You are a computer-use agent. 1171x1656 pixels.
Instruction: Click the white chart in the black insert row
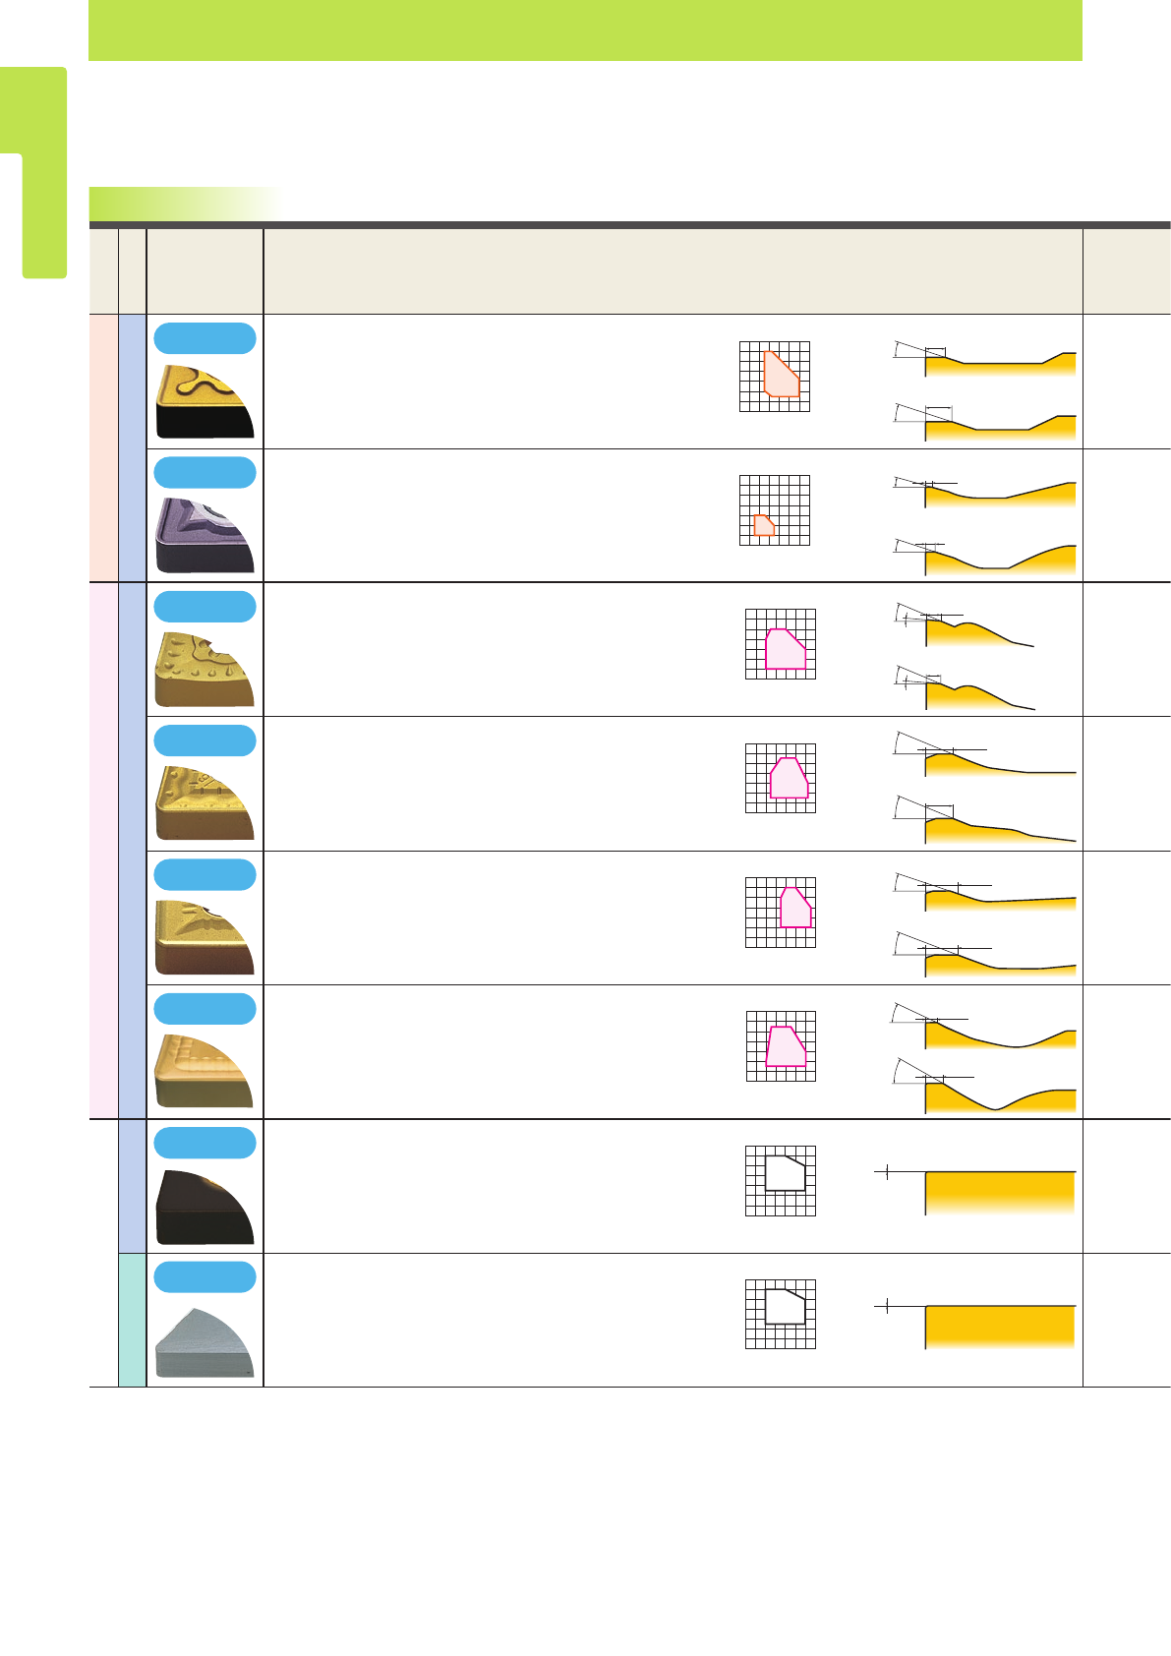coord(781,1180)
